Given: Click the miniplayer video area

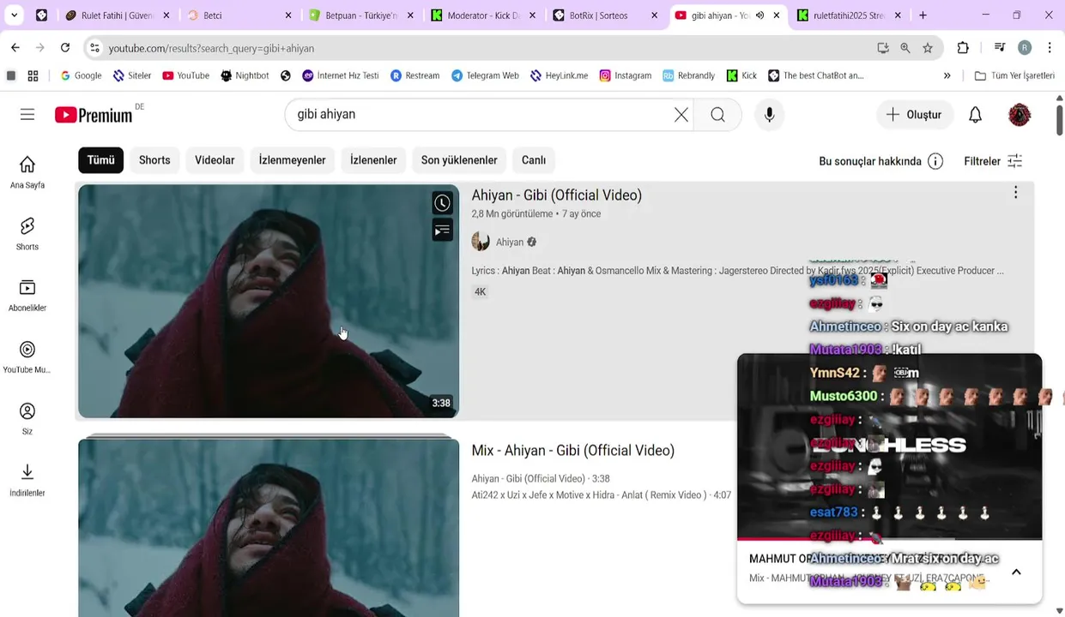Looking at the screenshot, I should point(889,446).
